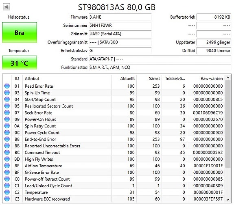Click the Serienummer field 5NH1F2WR

coord(120,26)
